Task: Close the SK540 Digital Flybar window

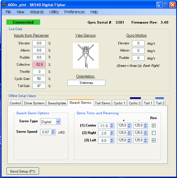Action: [x=172, y=5]
